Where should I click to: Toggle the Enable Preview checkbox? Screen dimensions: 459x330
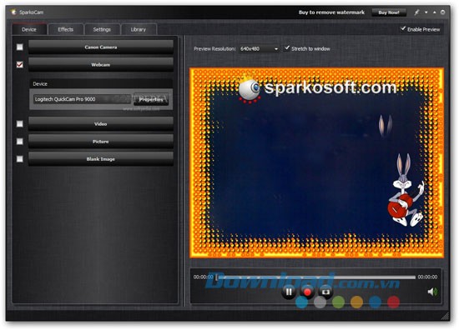403,28
